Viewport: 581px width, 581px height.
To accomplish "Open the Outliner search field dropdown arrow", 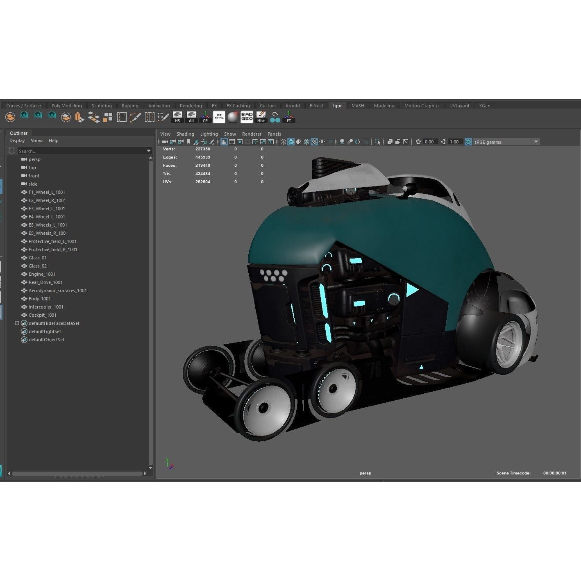I will (148, 151).
